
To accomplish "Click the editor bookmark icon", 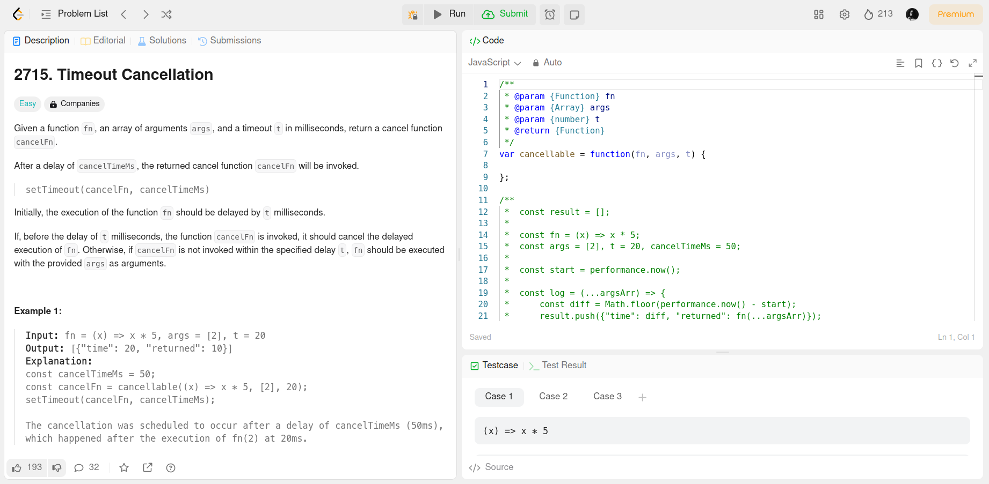I will [919, 63].
